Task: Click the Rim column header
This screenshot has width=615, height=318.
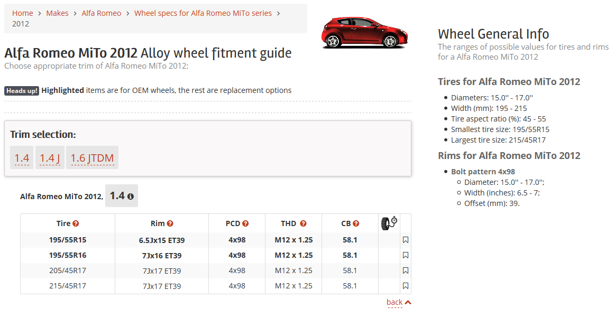Action: coord(162,223)
